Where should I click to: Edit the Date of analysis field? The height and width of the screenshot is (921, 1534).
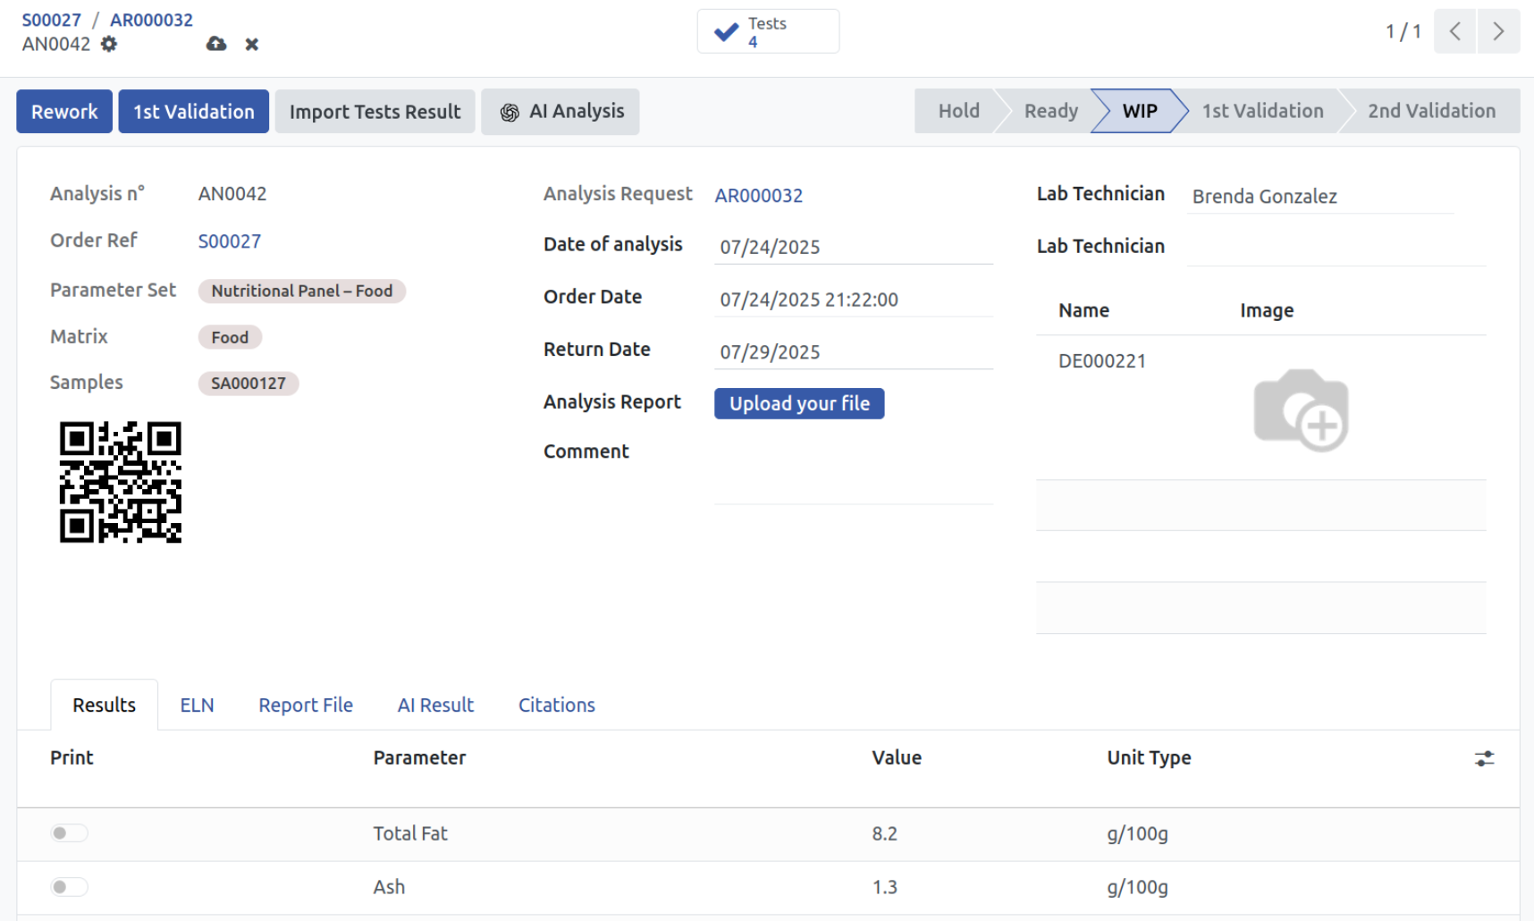[854, 247]
